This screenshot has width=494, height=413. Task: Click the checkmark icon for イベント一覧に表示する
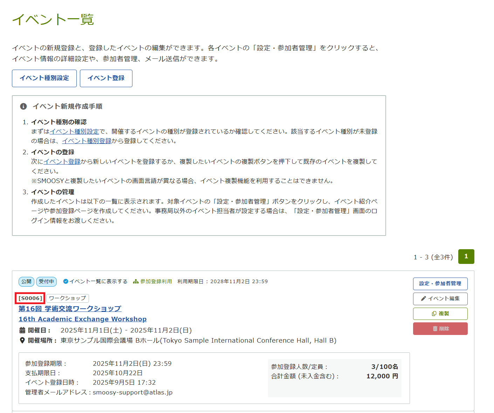click(66, 281)
